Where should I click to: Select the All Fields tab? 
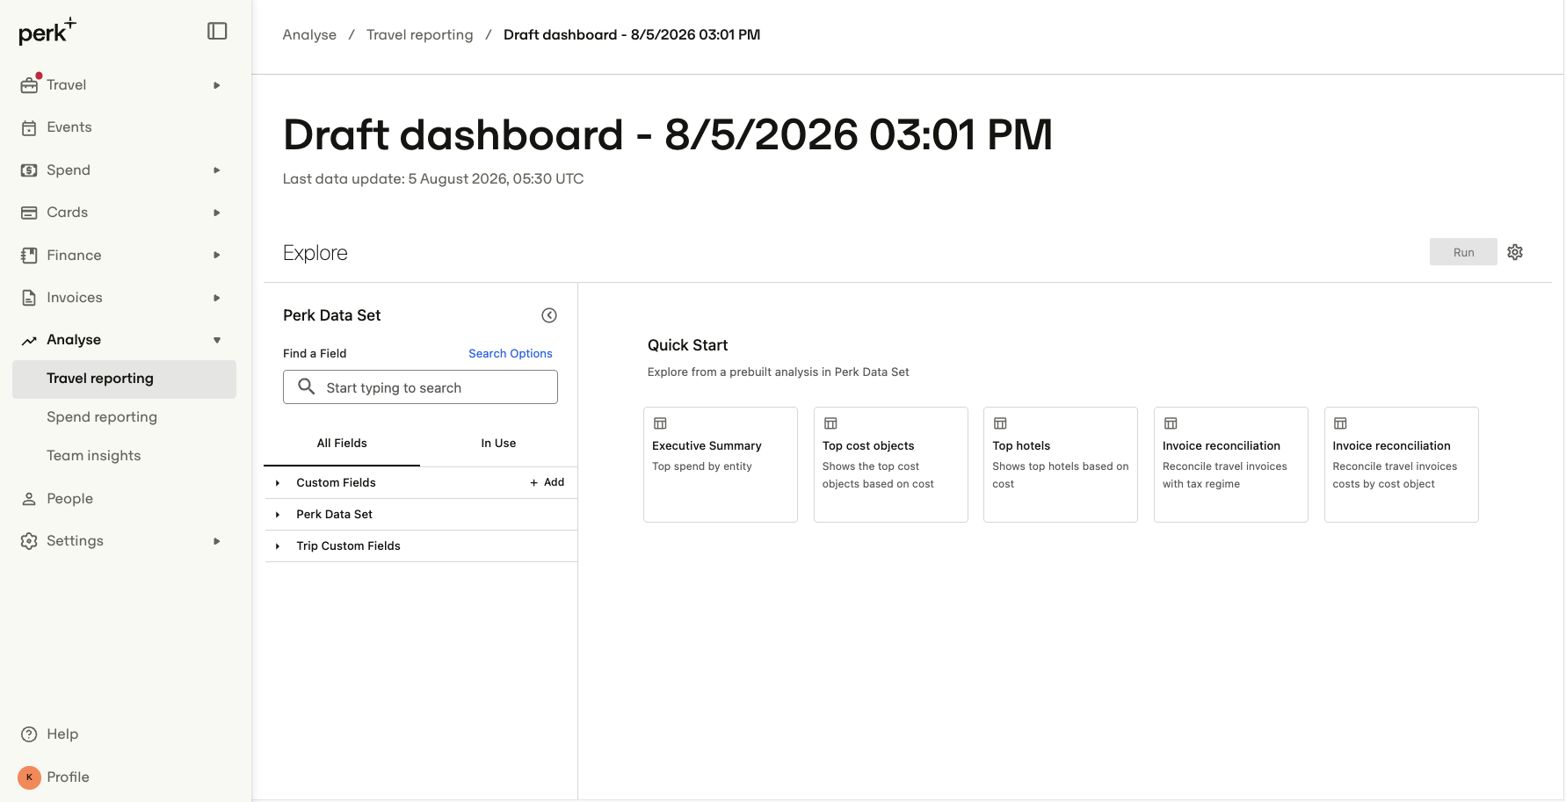(x=342, y=444)
